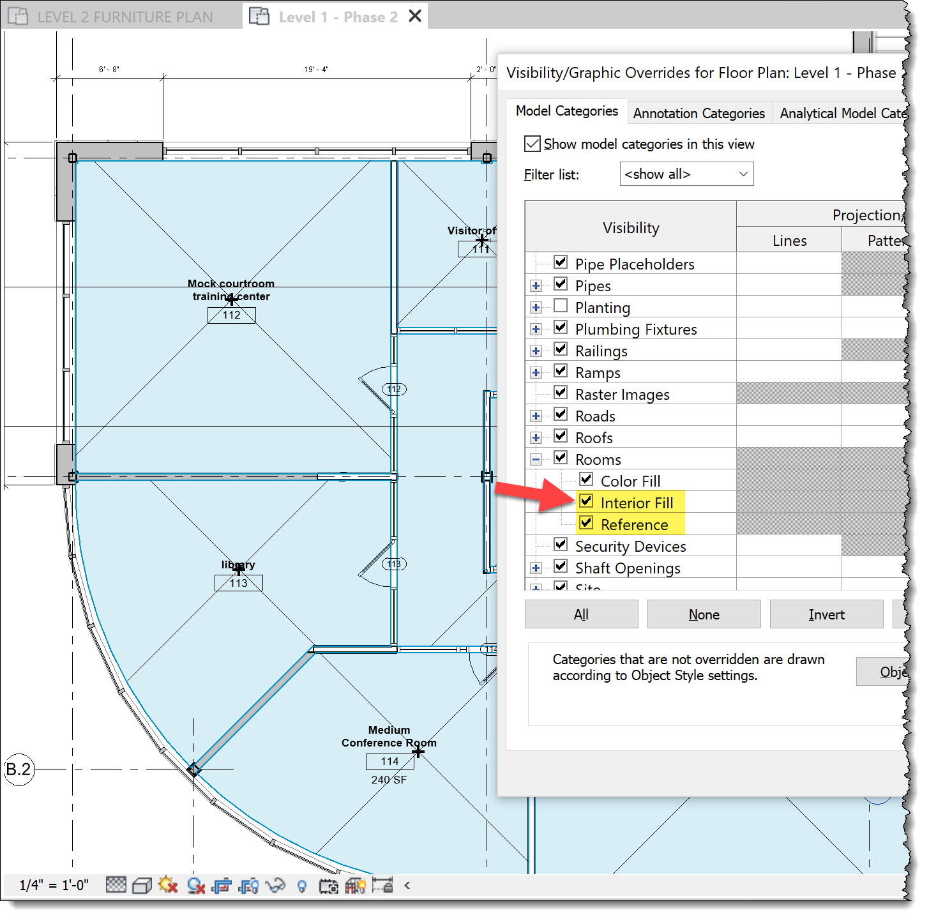The height and width of the screenshot is (917, 929).
Task: Click the Reveal Hidden Elements lightbulb icon
Action: pyautogui.click(x=301, y=886)
